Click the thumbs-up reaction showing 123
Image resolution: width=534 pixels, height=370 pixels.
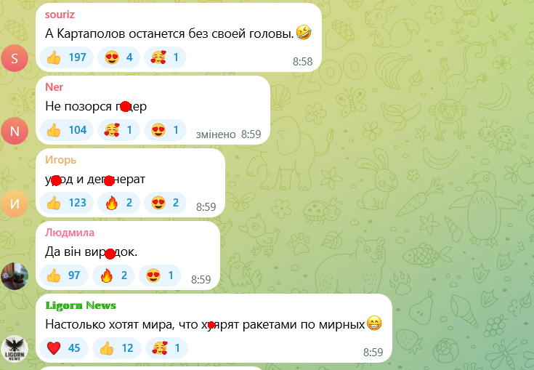click(x=66, y=203)
